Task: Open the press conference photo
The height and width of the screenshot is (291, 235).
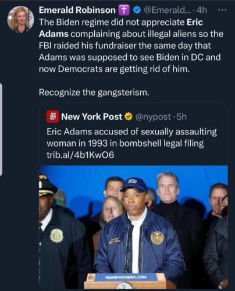Action: [x=133, y=227]
